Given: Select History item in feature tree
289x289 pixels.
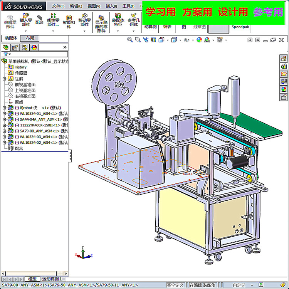Looking at the screenshot, I should tap(20, 67).
